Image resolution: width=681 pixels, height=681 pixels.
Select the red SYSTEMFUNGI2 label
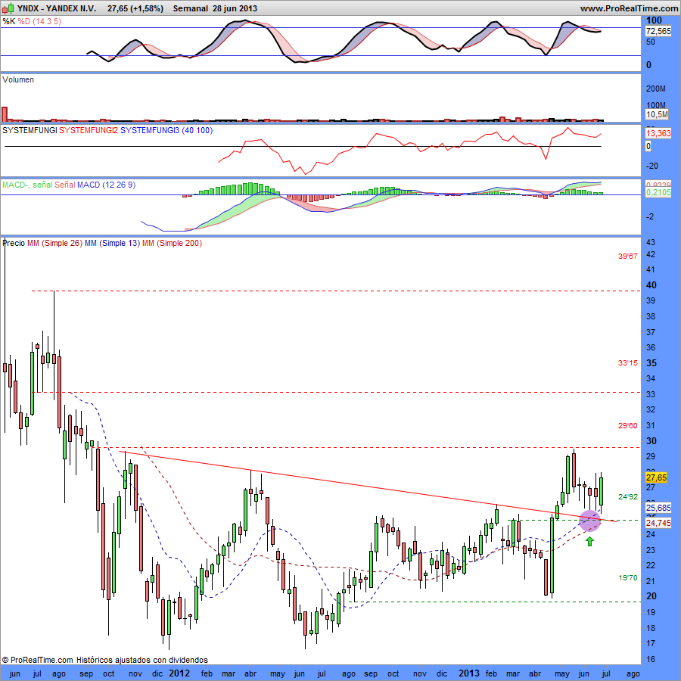(89, 130)
